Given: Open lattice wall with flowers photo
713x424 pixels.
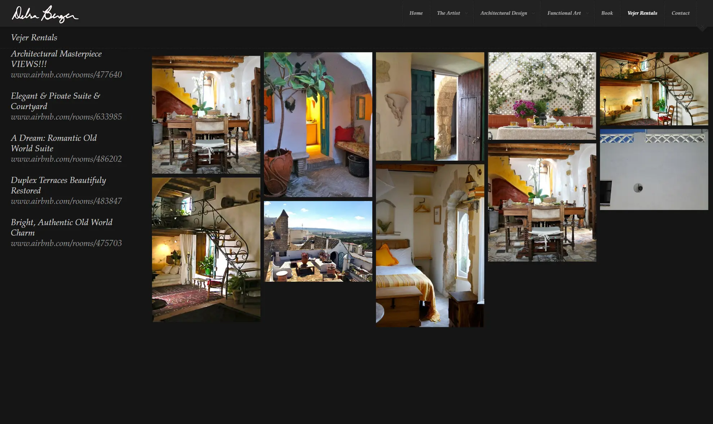Looking at the screenshot, I should coord(542,96).
